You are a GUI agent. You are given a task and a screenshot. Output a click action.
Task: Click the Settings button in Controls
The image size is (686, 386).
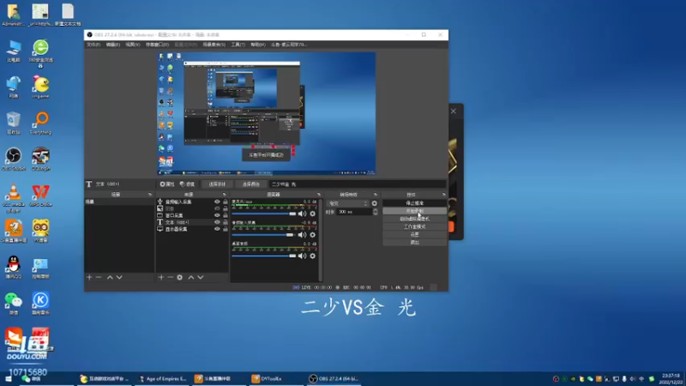415,234
